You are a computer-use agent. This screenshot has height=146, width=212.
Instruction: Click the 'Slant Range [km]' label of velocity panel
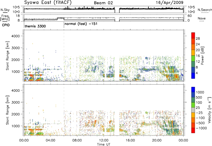point(7,110)
